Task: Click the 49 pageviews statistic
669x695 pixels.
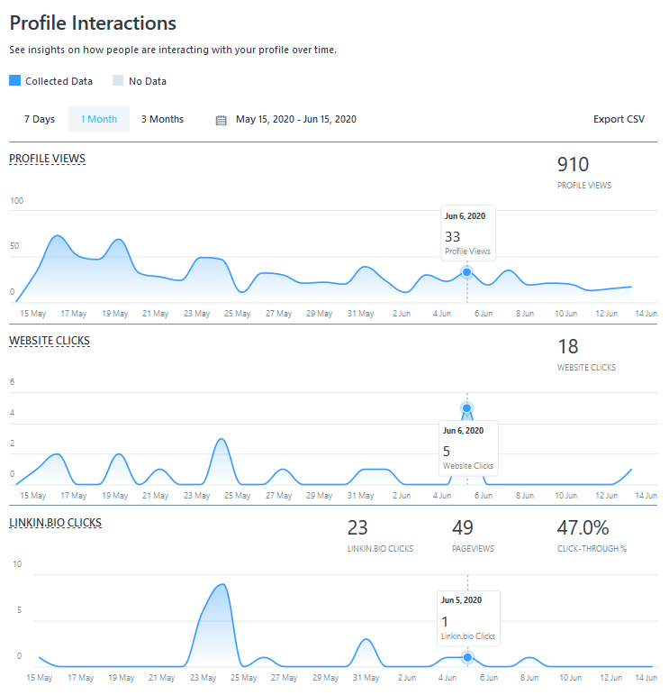Action: [x=463, y=528]
